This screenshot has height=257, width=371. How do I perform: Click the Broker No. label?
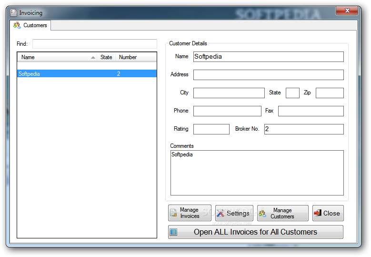247,129
